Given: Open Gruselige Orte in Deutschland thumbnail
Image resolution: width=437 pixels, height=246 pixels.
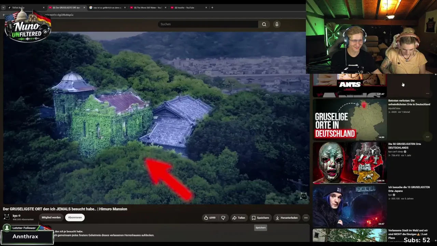Looking at the screenshot, I should click(350, 119).
